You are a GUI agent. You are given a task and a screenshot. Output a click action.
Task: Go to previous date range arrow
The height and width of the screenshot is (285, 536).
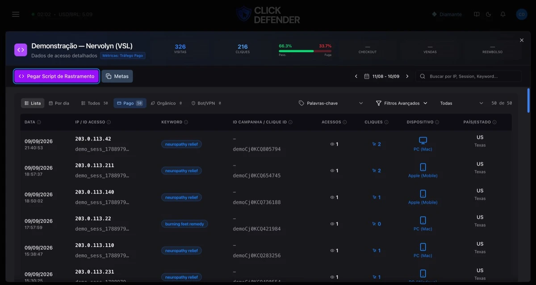click(356, 76)
